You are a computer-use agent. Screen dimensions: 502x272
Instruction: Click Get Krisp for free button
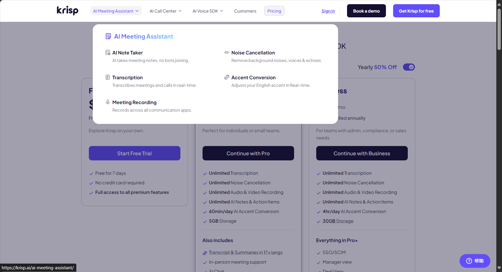pos(416,11)
